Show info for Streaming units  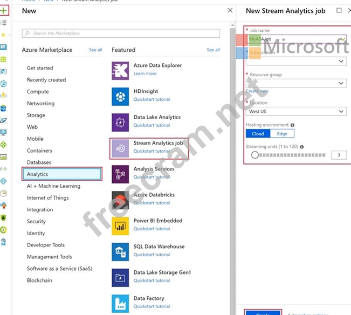click(302, 147)
